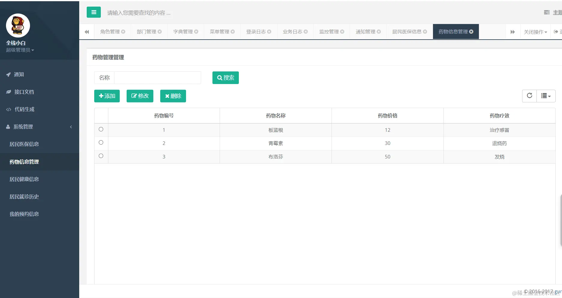Close the 监控管理 tab via its x icon

tap(342, 32)
